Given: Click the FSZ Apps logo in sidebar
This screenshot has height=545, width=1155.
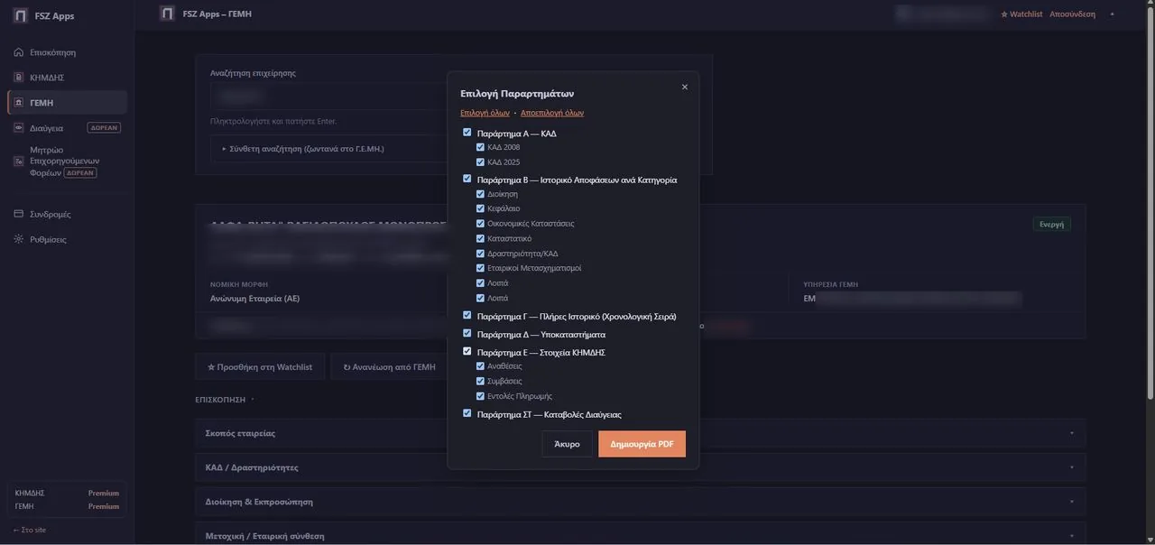Looking at the screenshot, I should (x=20, y=16).
